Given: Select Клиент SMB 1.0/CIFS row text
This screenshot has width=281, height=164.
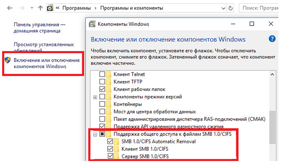Looking at the screenshot, I should coord(145,149).
